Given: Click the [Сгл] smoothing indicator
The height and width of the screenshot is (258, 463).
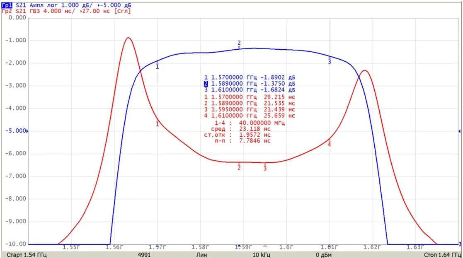Looking at the screenshot, I should tap(123, 11).
